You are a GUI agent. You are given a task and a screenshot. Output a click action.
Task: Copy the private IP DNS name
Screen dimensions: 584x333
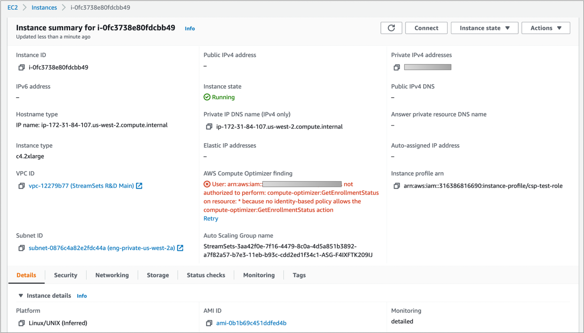pos(209,126)
